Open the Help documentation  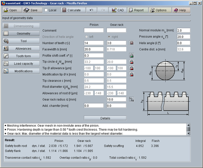(x=180, y=10)
